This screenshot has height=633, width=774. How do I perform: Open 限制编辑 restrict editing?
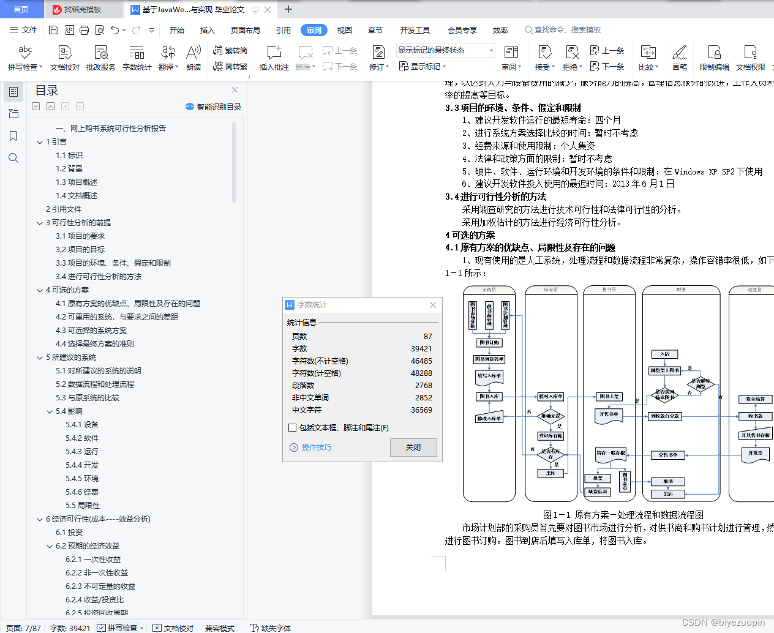click(714, 58)
